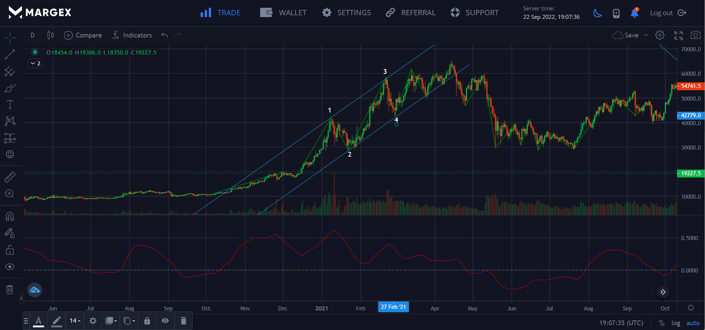
Task: Select the Text tool in left toolbar
Action: pyautogui.click(x=10, y=104)
